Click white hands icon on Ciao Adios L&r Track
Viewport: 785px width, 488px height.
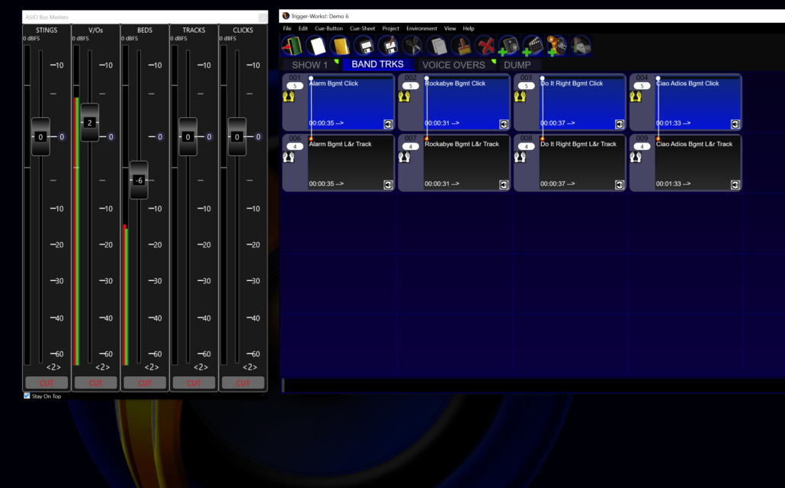636,157
